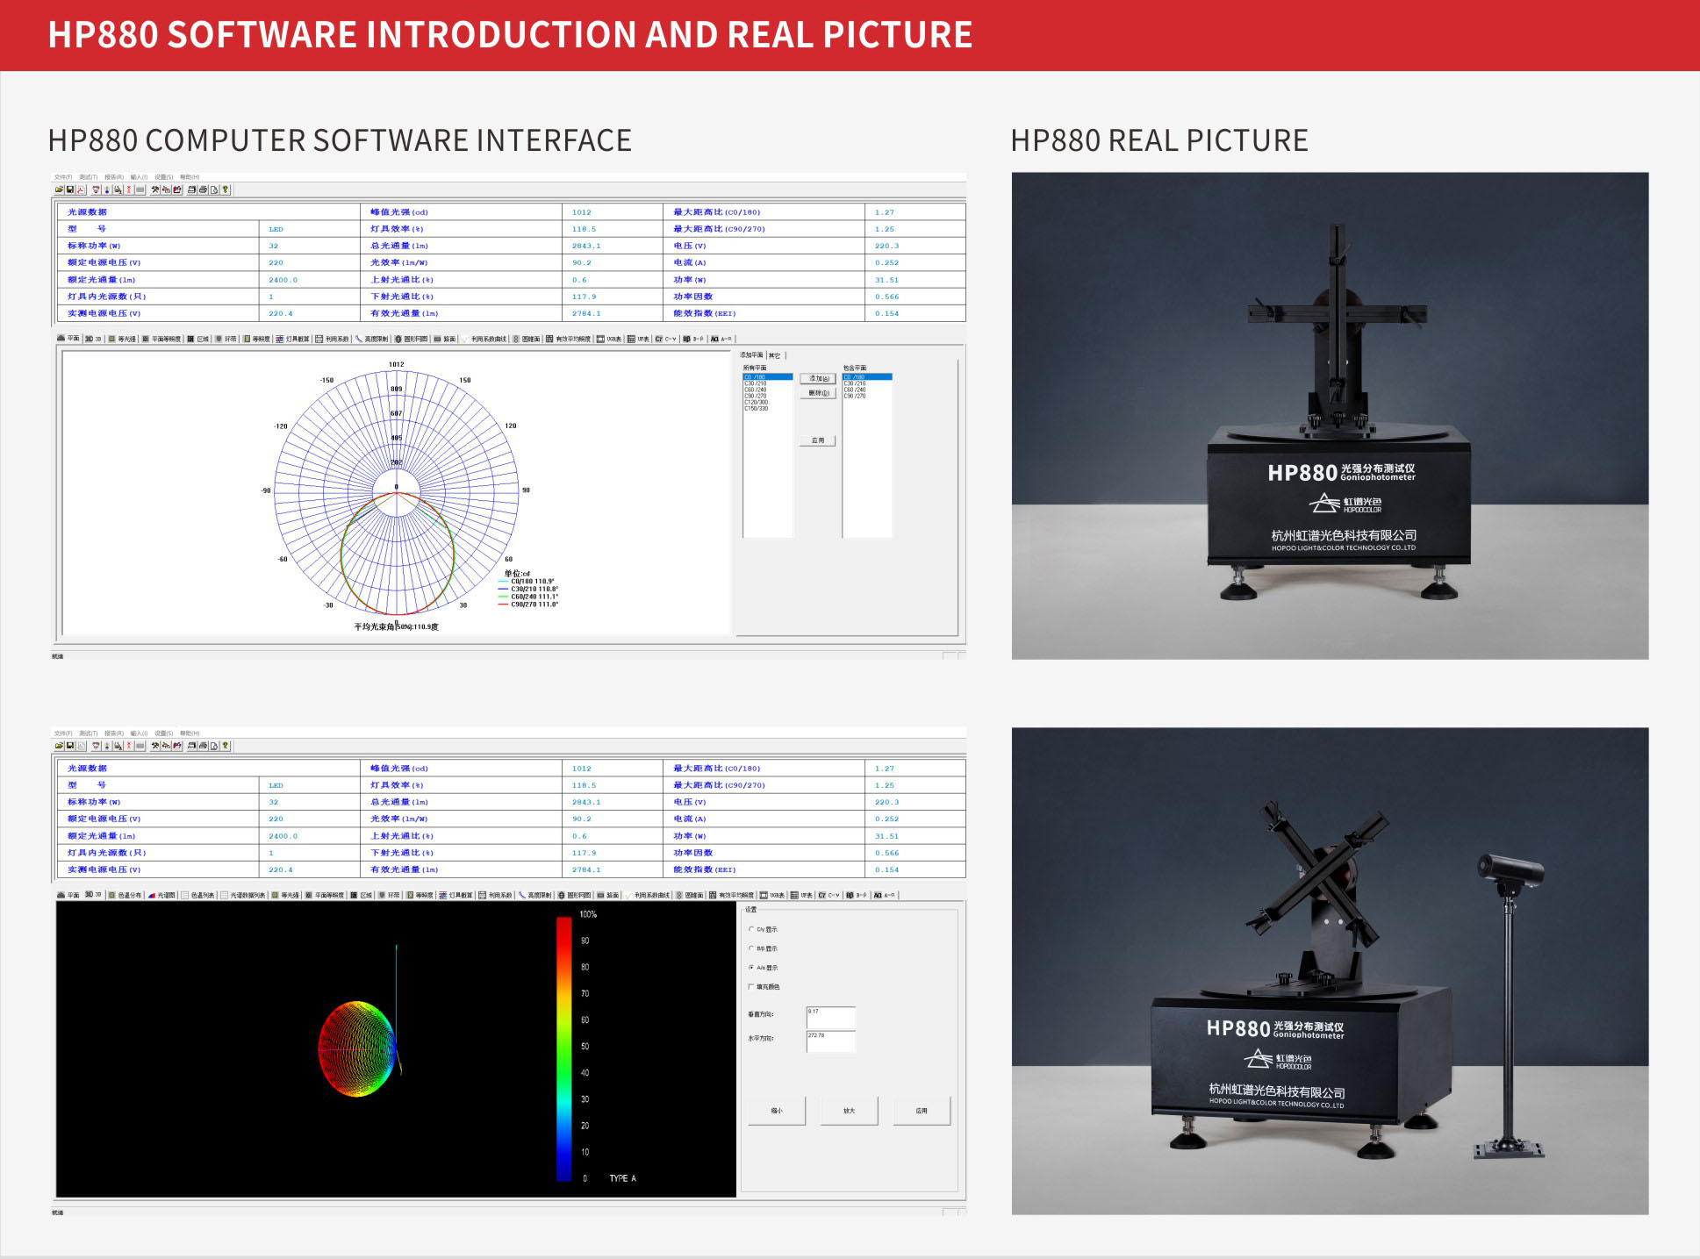Click the tools hammer icon in polar-plot window
This screenshot has width=1700, height=1259.
click(155, 190)
